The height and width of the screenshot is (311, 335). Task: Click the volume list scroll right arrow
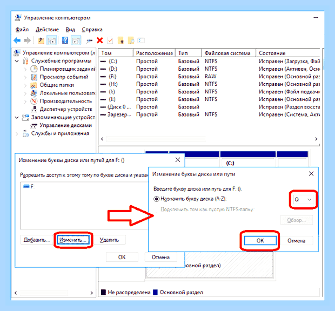tap(316, 139)
